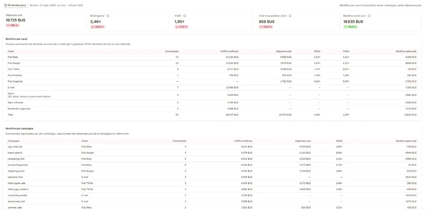Click the info icon next to Coût d'acquisition client
This screenshot has width=425, height=209.
(x=290, y=16)
